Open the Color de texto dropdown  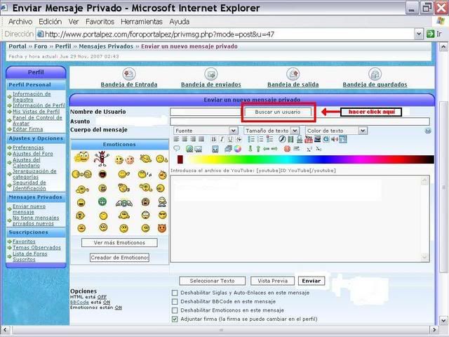[x=336, y=131]
